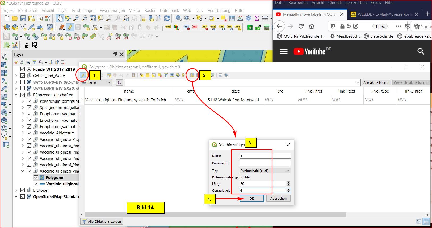432x228 pixels.
Task: Click OK in Feld hinzufügen dialog
Action: click(251, 199)
